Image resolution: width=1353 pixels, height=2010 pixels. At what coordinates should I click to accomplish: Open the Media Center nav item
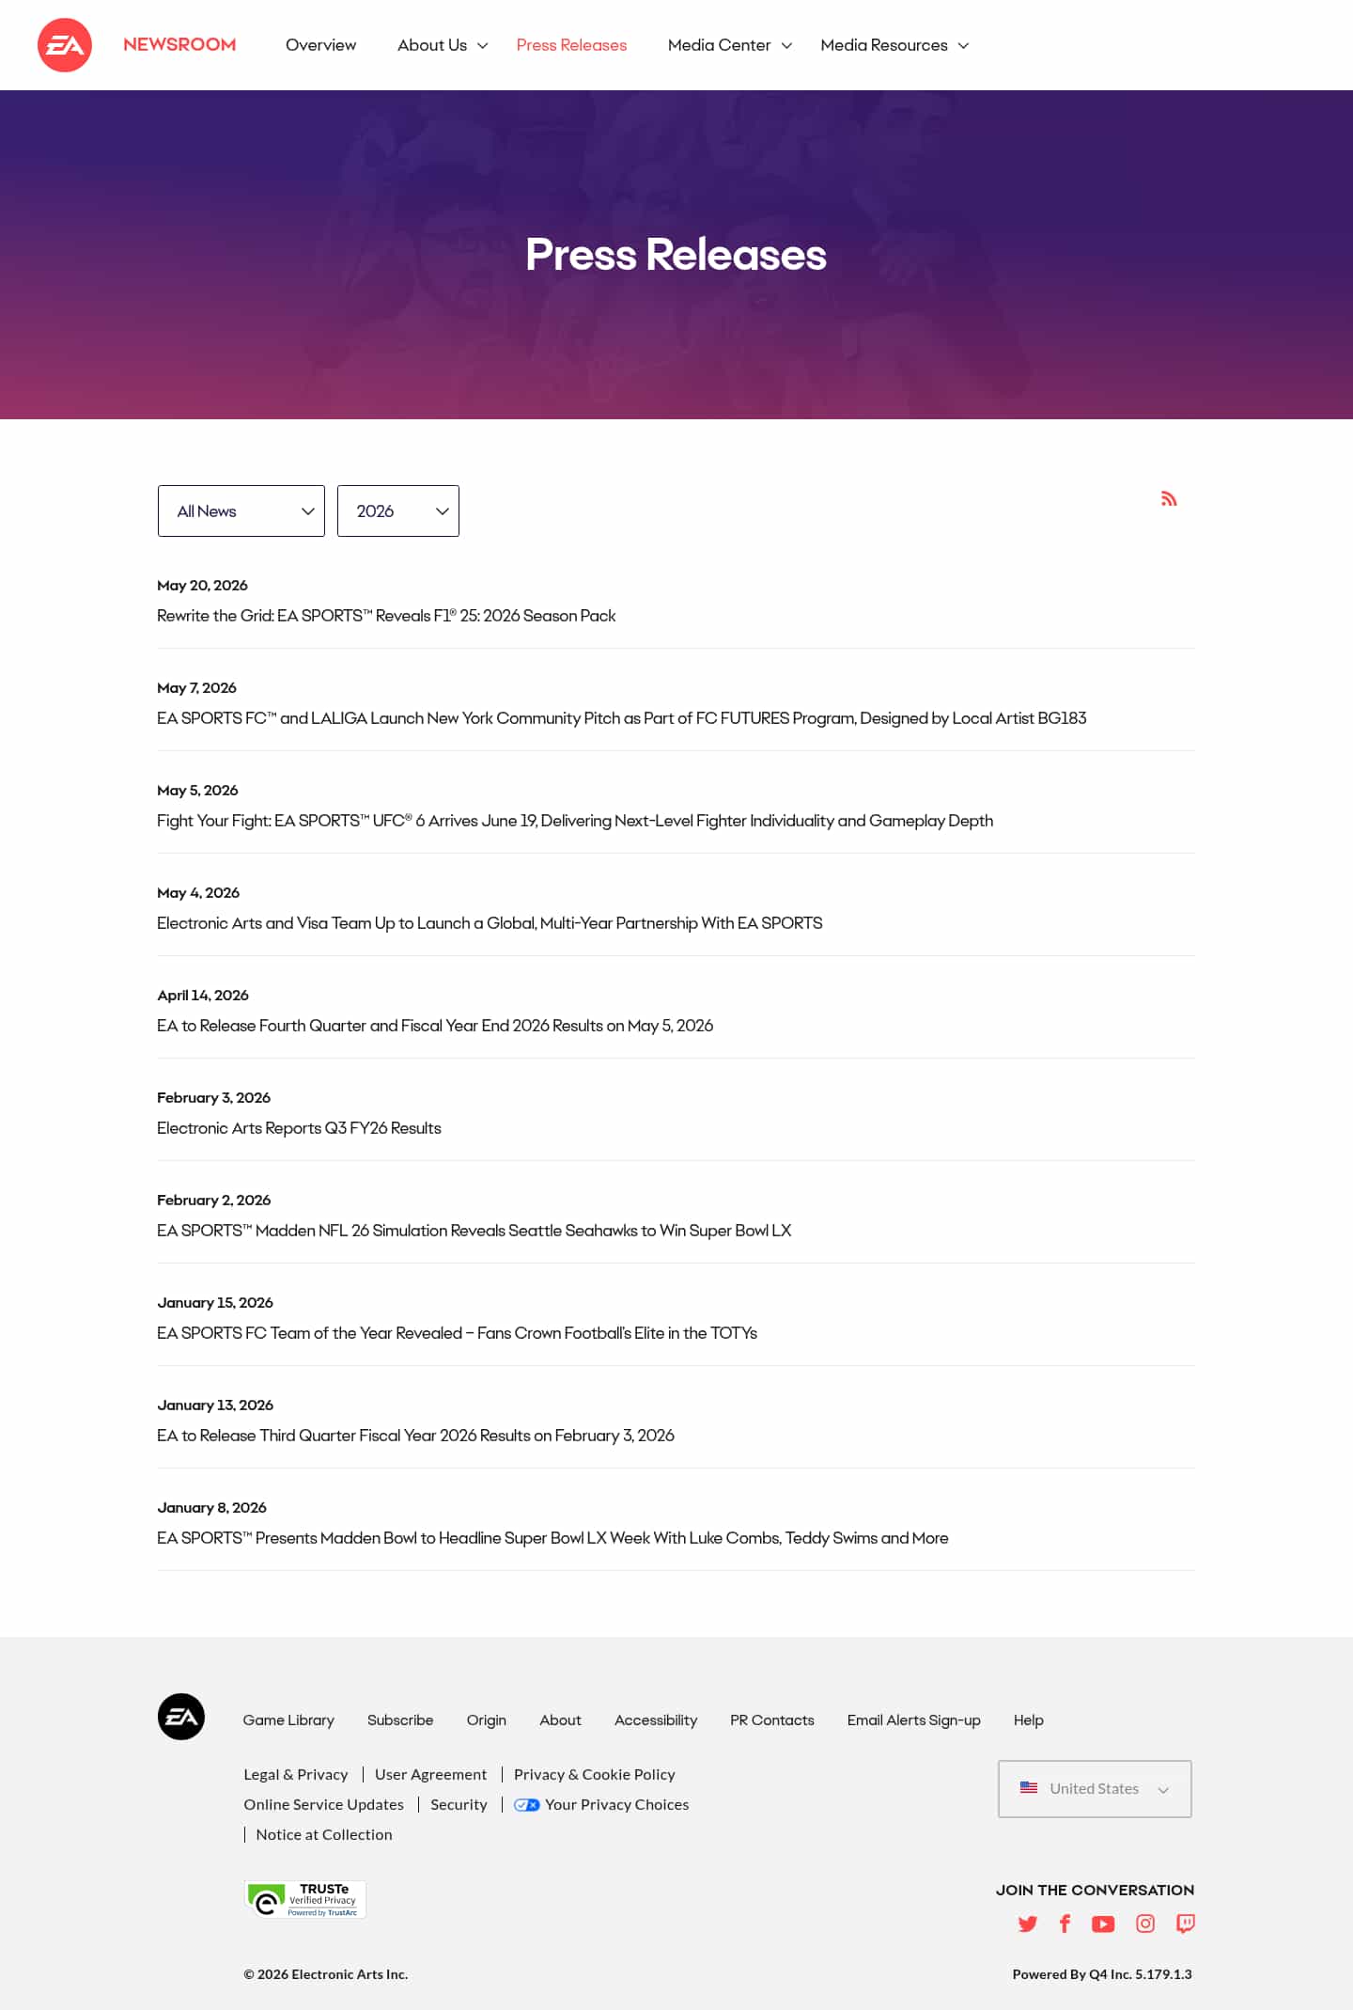[719, 45]
